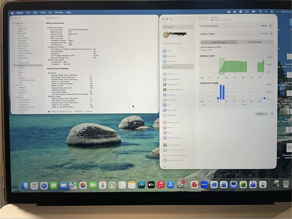The height and width of the screenshot is (219, 292).
Task: Select the Battery item in Settings sidebar
Action: coord(178,67)
